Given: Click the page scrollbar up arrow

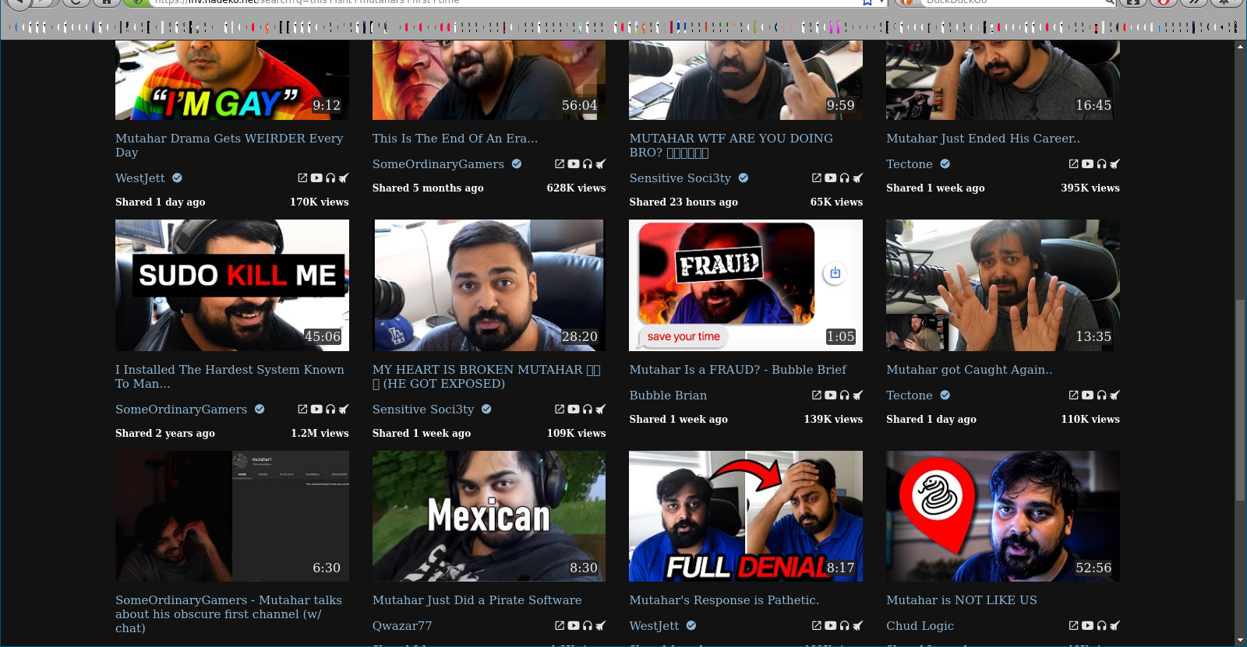Looking at the screenshot, I should tap(1240, 47).
